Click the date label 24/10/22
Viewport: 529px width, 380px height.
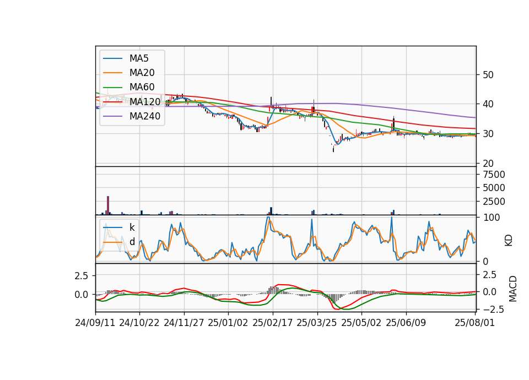pos(139,323)
